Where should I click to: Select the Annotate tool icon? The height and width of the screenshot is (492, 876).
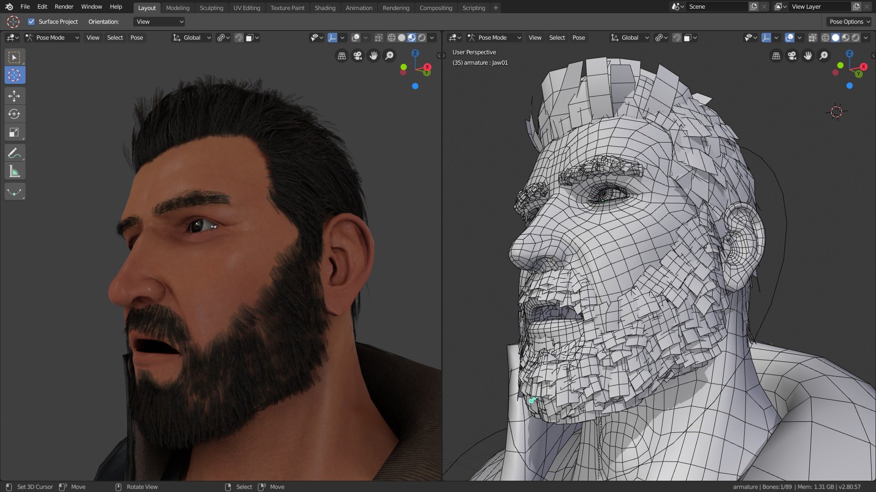pos(15,153)
